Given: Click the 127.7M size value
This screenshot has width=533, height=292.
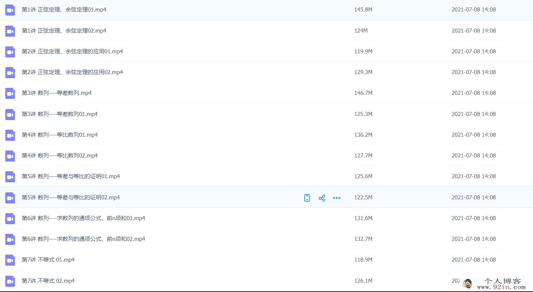Looking at the screenshot, I should pyautogui.click(x=363, y=155).
